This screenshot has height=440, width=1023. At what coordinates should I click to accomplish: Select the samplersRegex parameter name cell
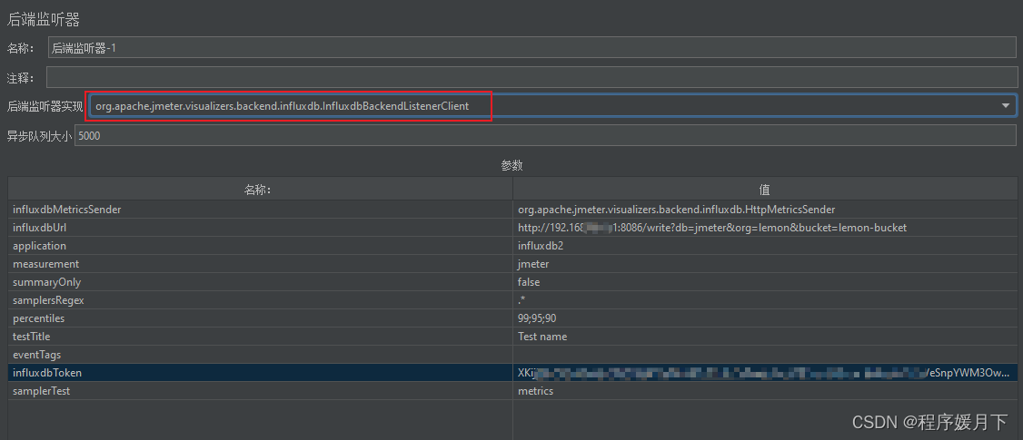[261, 300]
